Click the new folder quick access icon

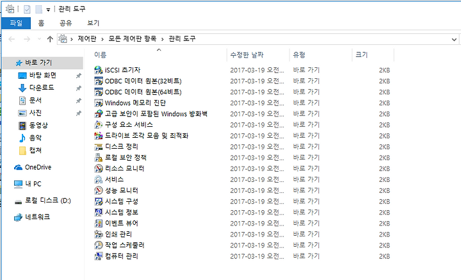(x=39, y=10)
